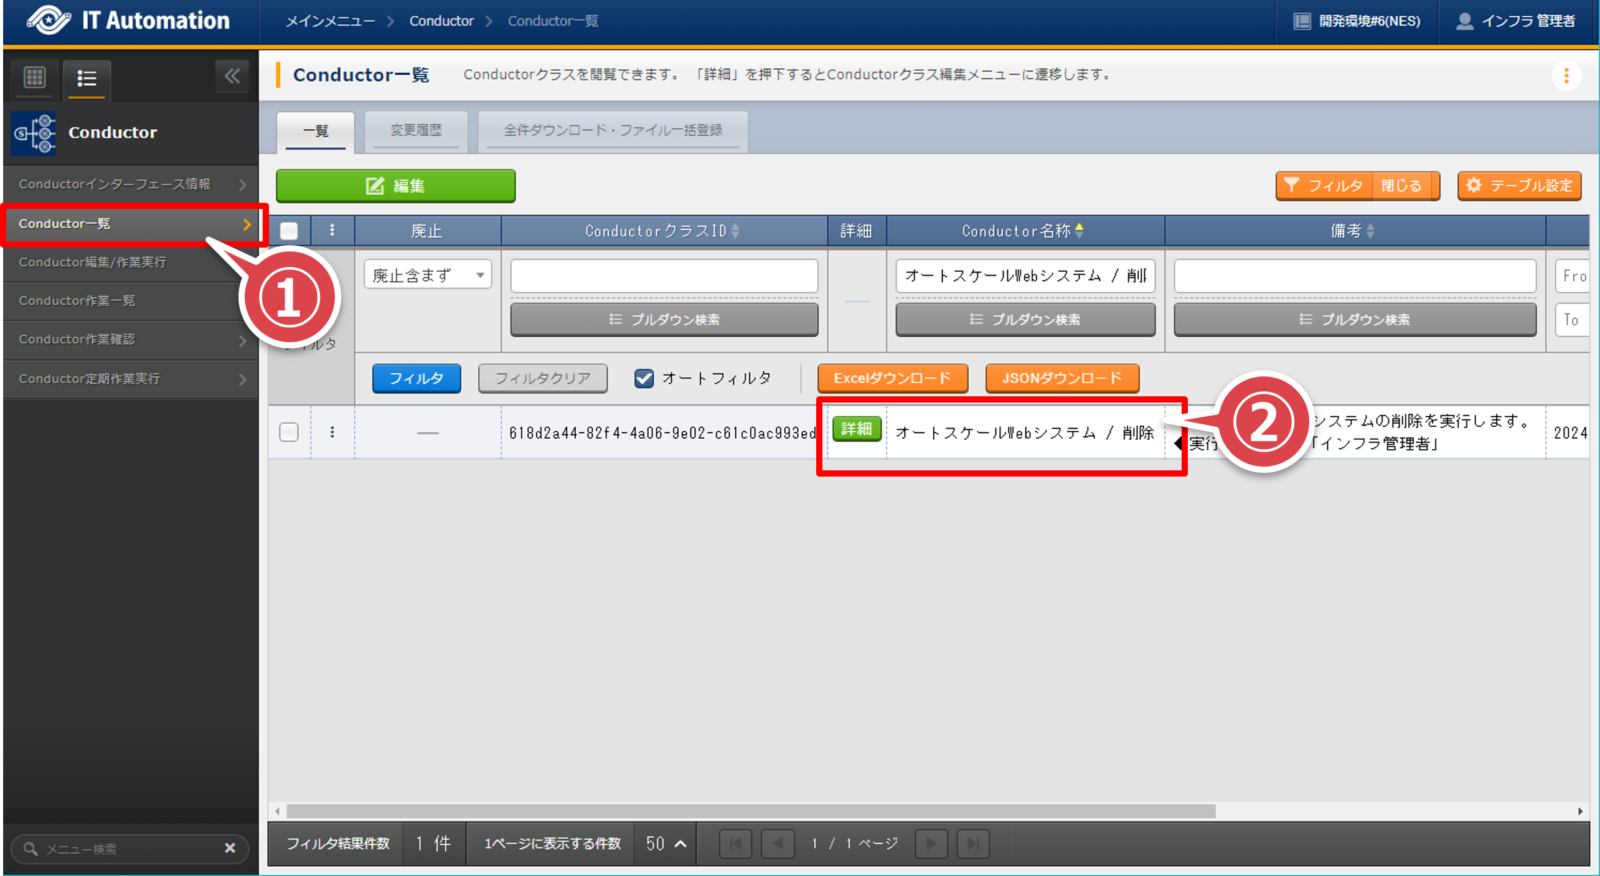
Task: Disable the オートフィルタ checkbox
Action: pyautogui.click(x=644, y=378)
